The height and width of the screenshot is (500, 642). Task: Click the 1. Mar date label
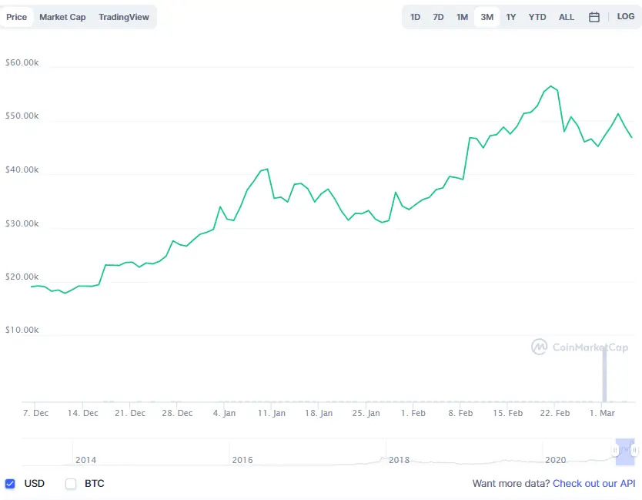602,413
